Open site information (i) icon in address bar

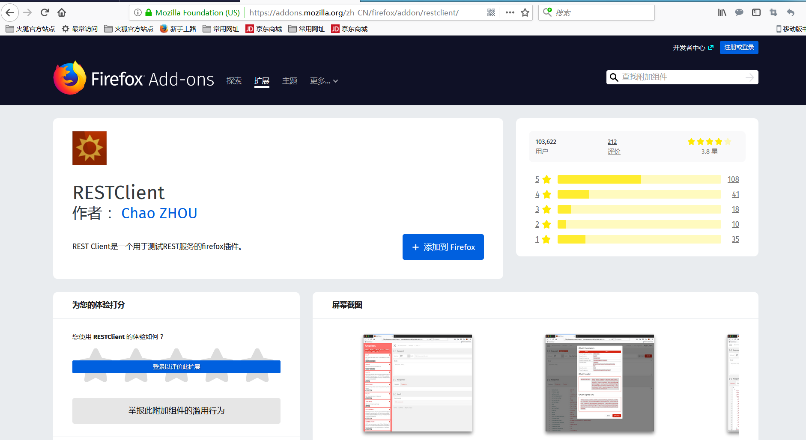click(x=138, y=12)
